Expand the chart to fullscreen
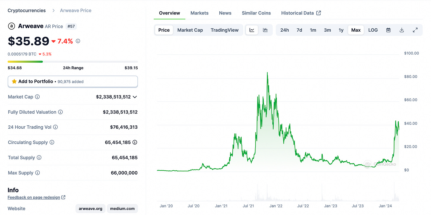This screenshot has width=431, height=215. pos(415,30)
